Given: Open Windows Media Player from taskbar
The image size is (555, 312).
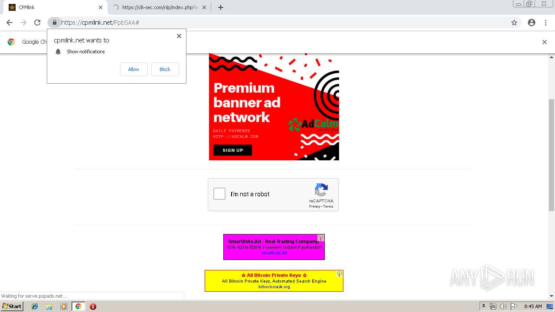Looking at the screenshot, I should 64,306.
